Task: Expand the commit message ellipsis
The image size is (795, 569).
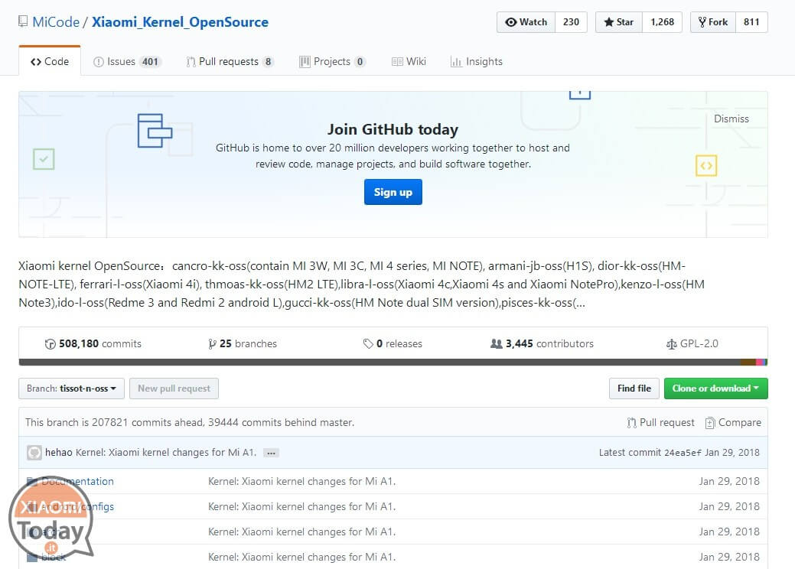Action: [272, 453]
